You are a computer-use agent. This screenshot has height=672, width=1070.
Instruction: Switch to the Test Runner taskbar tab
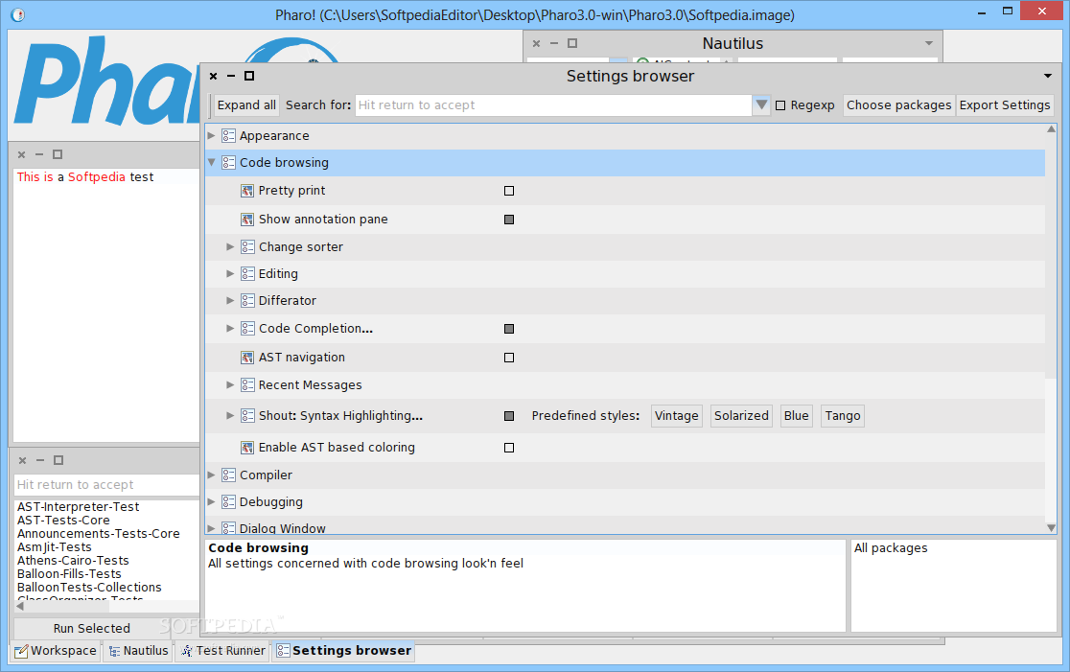coord(223,651)
